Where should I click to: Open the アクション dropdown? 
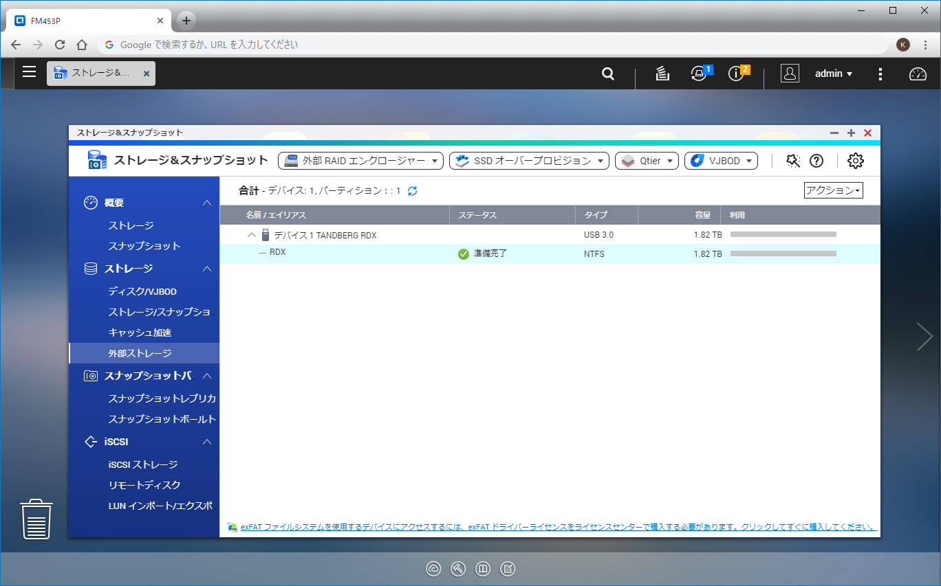click(833, 190)
